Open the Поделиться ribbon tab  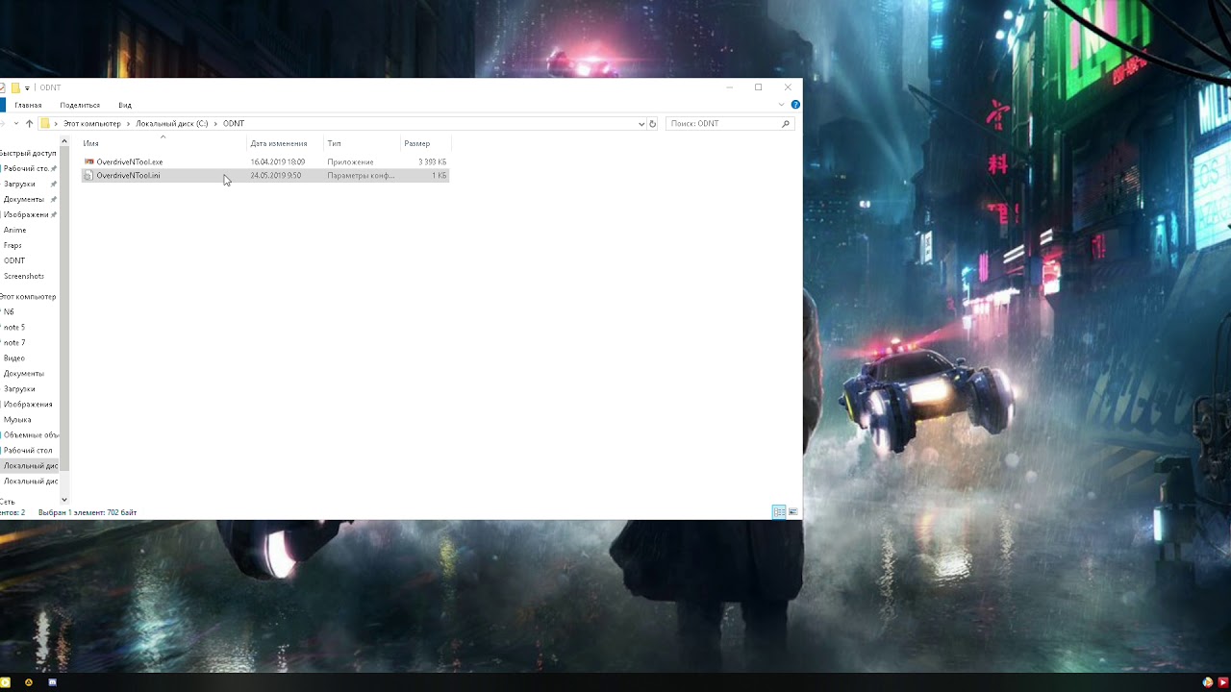coord(80,105)
